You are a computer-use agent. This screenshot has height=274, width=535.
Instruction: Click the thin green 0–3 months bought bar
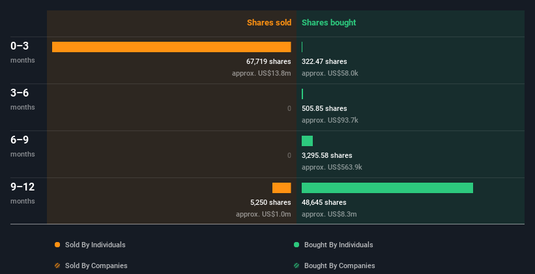point(302,47)
